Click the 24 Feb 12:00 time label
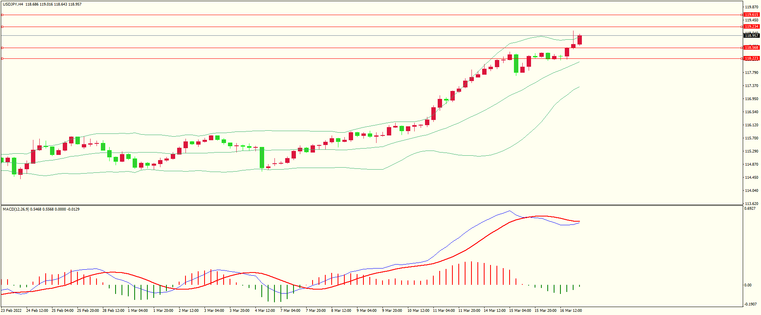 click(x=37, y=311)
